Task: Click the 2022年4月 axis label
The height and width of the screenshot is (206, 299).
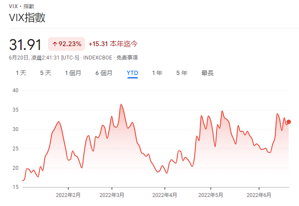Action: (165, 195)
